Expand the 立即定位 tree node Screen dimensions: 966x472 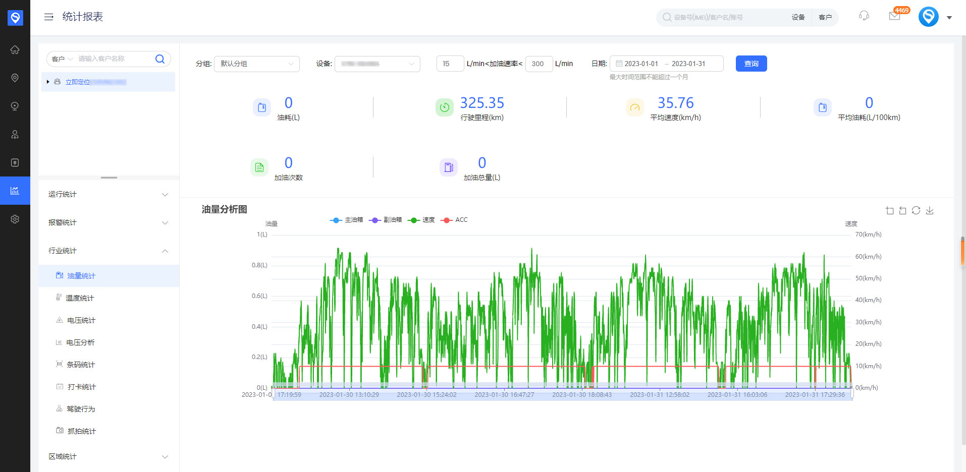click(48, 82)
